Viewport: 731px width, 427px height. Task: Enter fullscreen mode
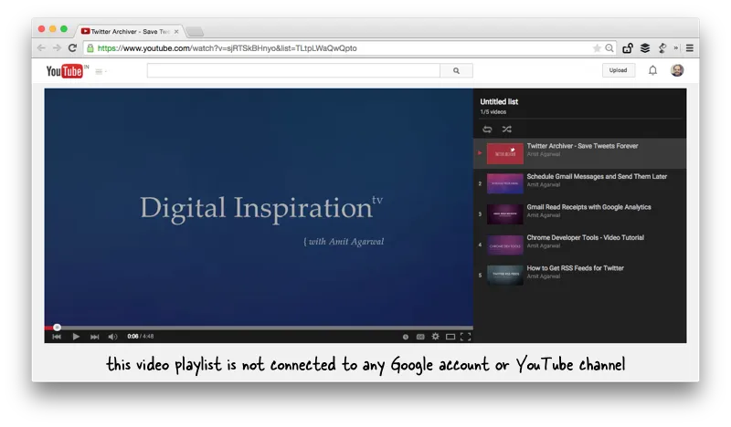[x=465, y=337]
